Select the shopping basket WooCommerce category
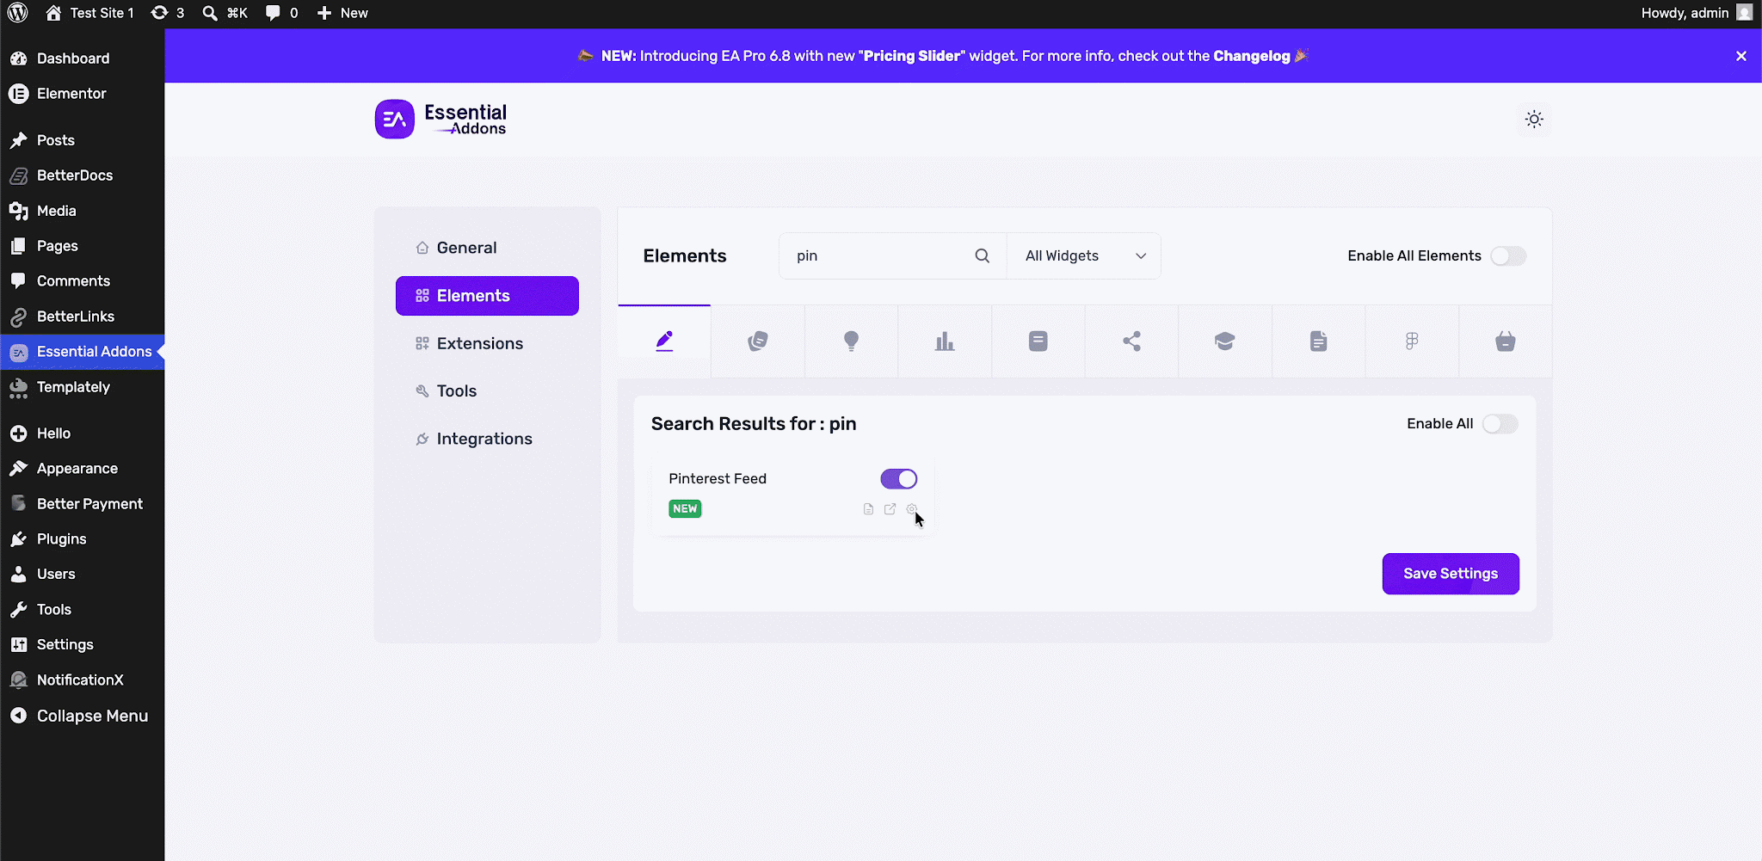 [x=1506, y=341]
